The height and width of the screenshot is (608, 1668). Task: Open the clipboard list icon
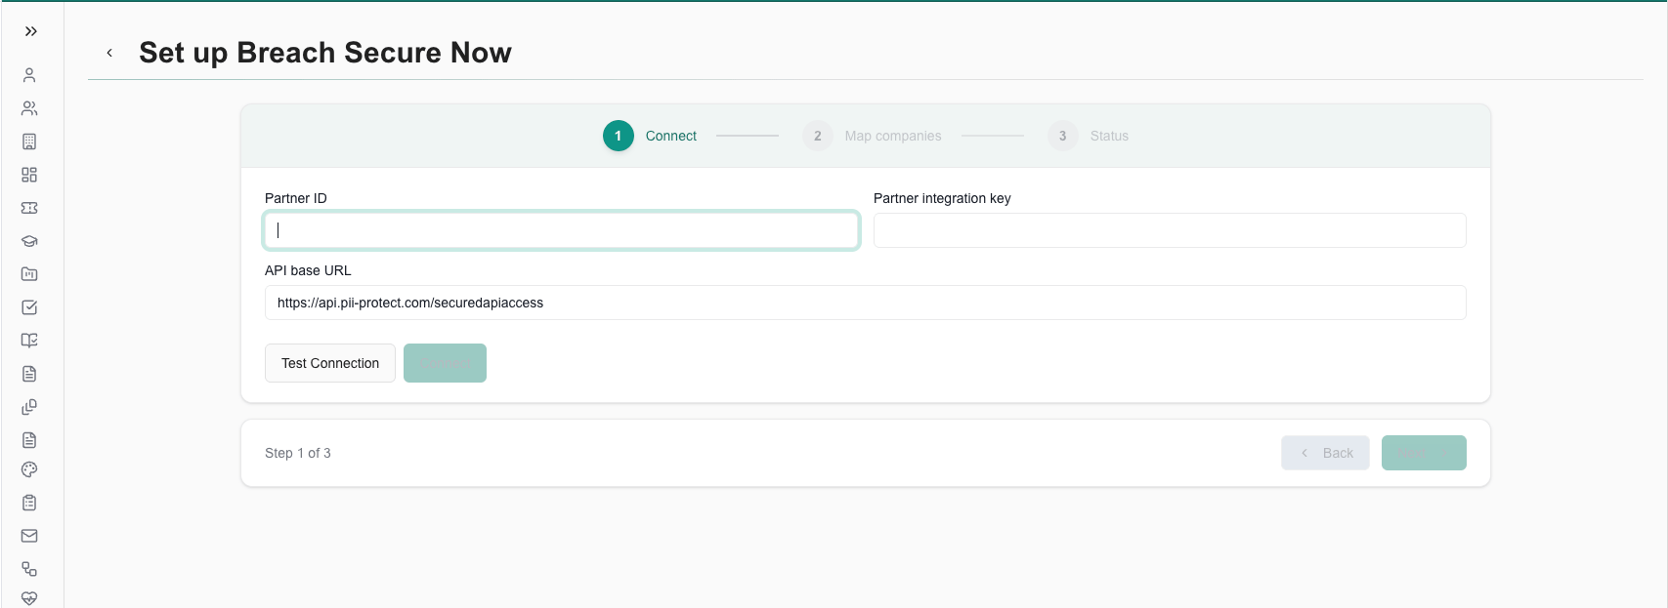coord(29,503)
